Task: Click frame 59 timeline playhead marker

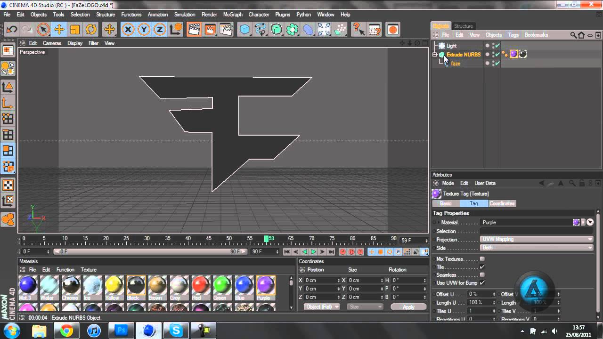Action: point(267,239)
